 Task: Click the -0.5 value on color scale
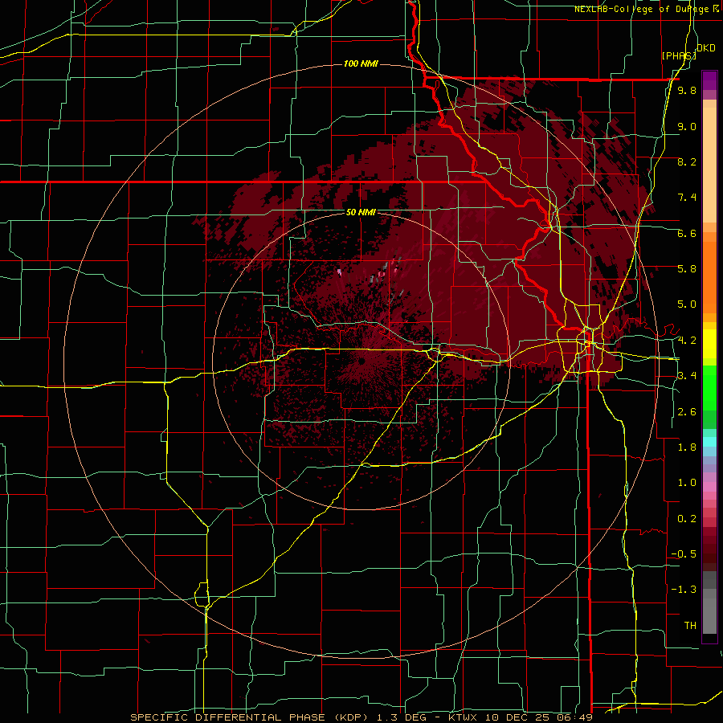coord(684,553)
